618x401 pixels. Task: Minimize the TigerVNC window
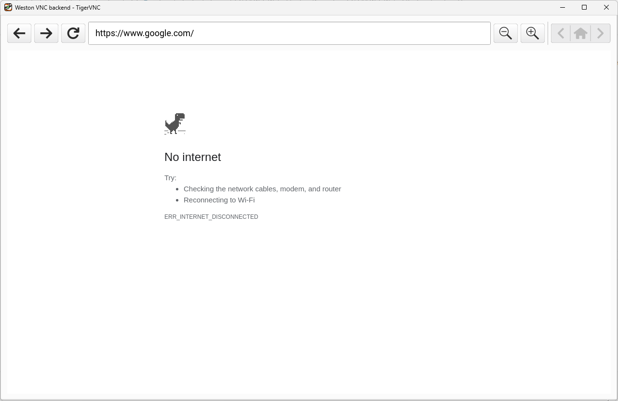562,7
